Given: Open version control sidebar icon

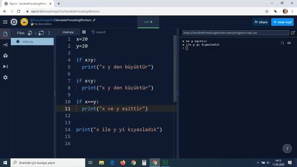Looking at the screenshot, I should 5,45.
